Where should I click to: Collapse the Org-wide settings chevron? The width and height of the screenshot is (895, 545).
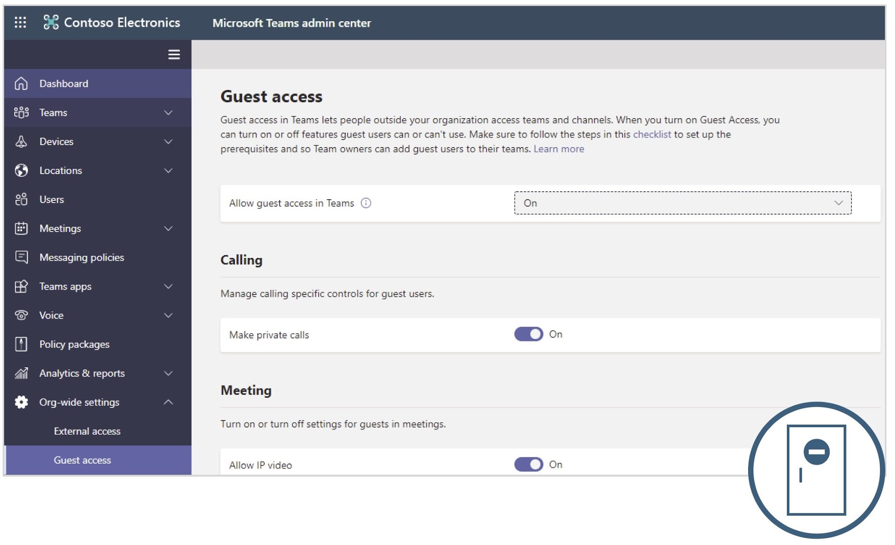[x=168, y=402]
